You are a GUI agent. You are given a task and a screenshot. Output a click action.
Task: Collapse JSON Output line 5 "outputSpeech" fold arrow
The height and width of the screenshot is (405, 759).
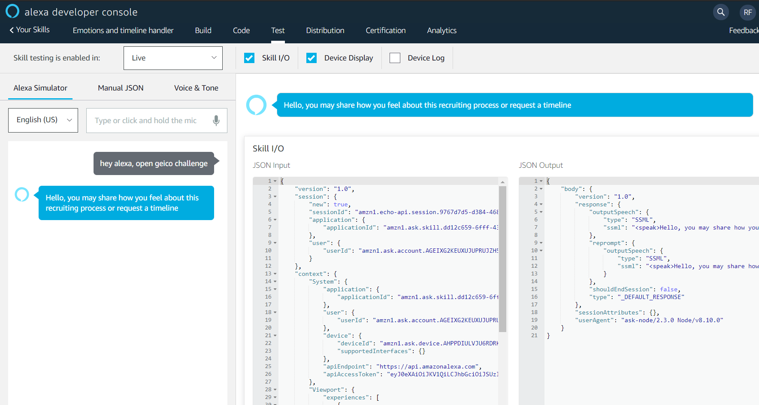click(x=541, y=212)
